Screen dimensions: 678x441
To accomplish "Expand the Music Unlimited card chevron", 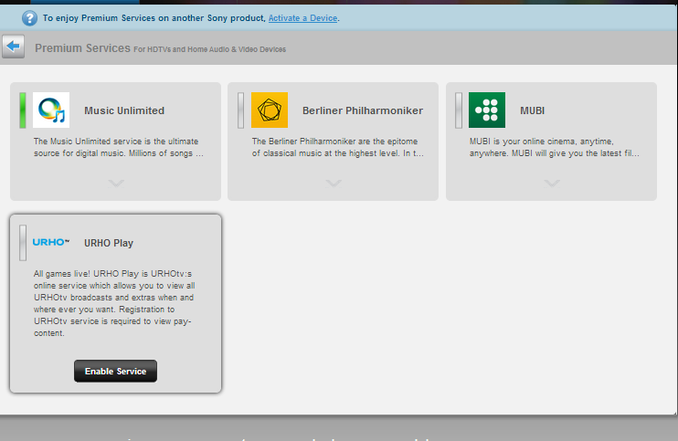I will pyautogui.click(x=116, y=184).
